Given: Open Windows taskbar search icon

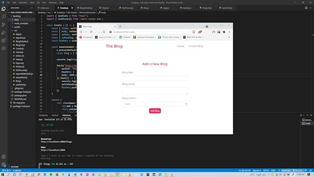Looking at the screenshot, I should point(9,175).
